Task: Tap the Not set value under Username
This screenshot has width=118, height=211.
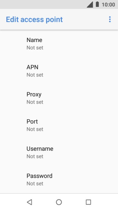Action: 35,156
